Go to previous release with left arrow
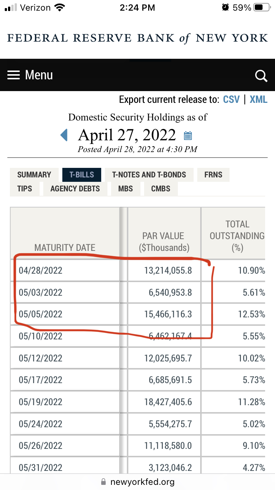The height and width of the screenshot is (490, 275). coord(64,135)
